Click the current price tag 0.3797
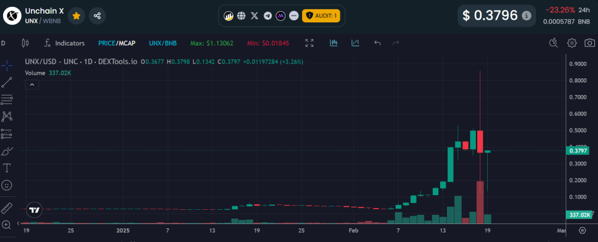Screen dimensions: 598x242 click(578, 151)
